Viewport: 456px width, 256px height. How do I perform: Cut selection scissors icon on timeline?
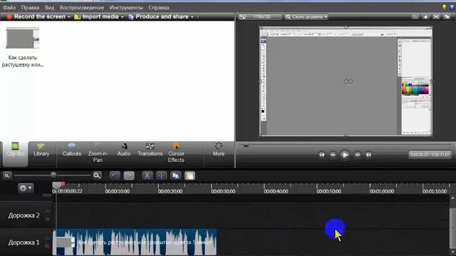(147, 176)
